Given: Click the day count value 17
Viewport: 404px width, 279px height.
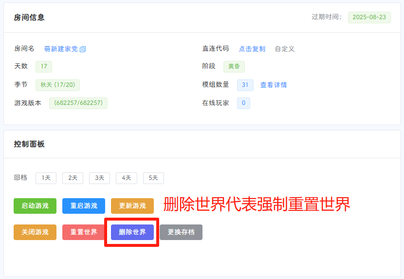Looking at the screenshot, I should [44, 67].
